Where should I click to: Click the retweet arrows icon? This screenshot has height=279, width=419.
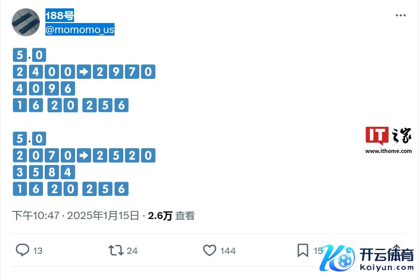click(x=116, y=250)
